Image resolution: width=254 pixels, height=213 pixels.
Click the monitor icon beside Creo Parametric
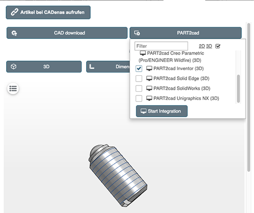143,53
